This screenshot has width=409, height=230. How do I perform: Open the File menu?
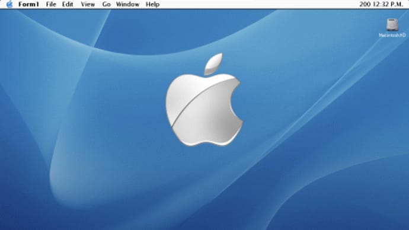coord(51,4)
